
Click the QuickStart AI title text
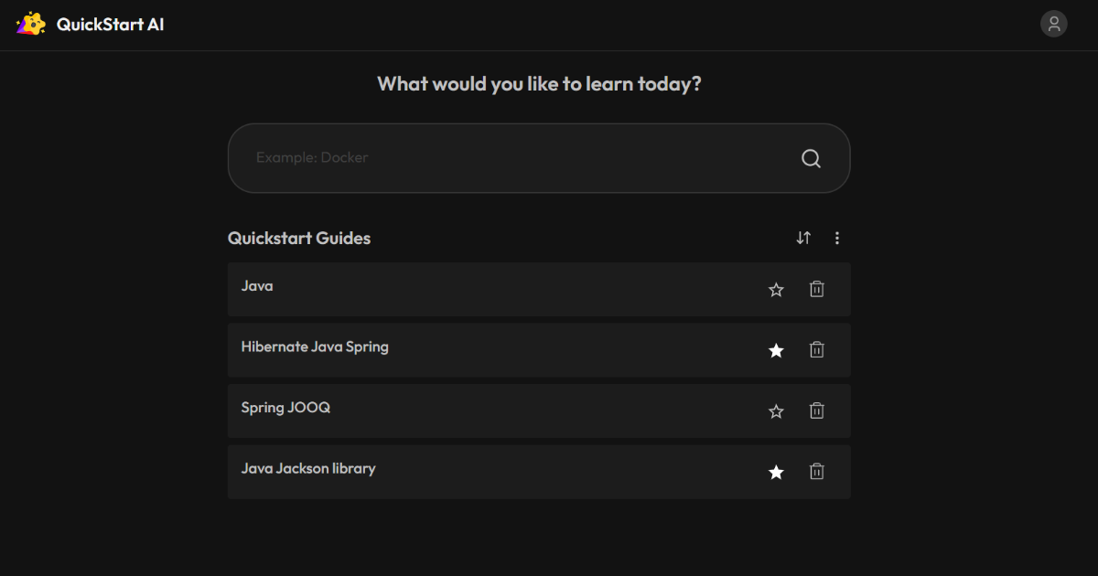pyautogui.click(x=111, y=25)
